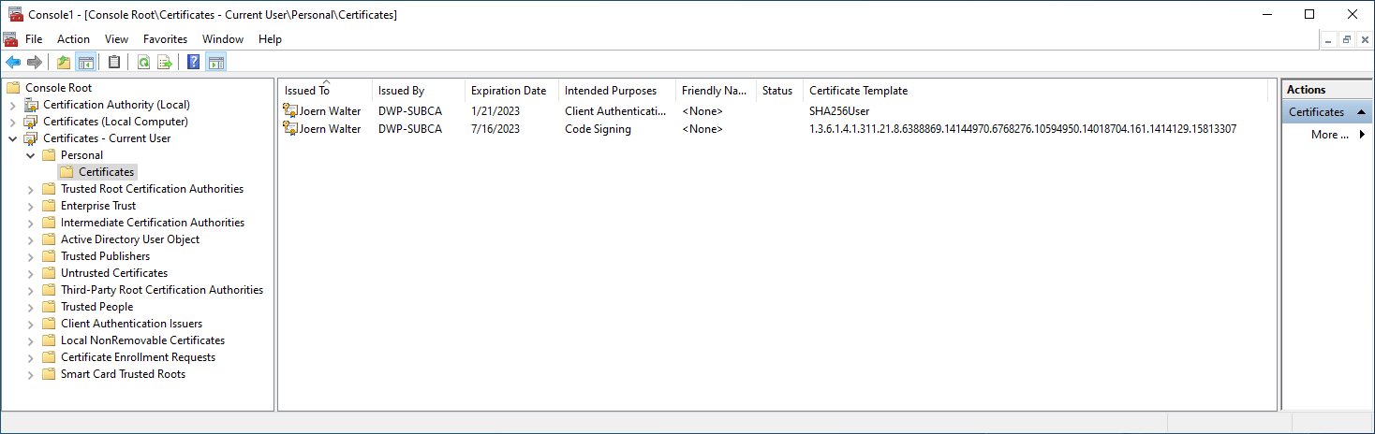Select Intermediate Certification Authorities tree item
1375x434 pixels.
[152, 223]
